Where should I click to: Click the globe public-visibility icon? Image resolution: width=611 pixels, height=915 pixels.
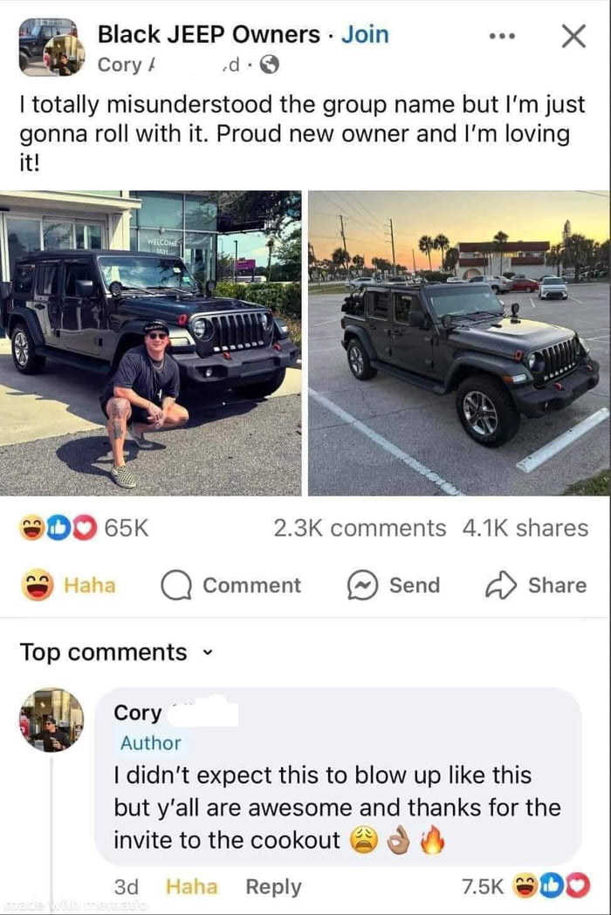(269, 65)
